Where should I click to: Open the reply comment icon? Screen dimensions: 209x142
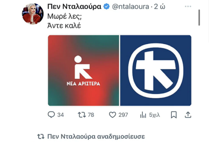51,115
